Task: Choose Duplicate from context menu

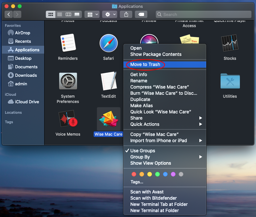Action: point(165,99)
